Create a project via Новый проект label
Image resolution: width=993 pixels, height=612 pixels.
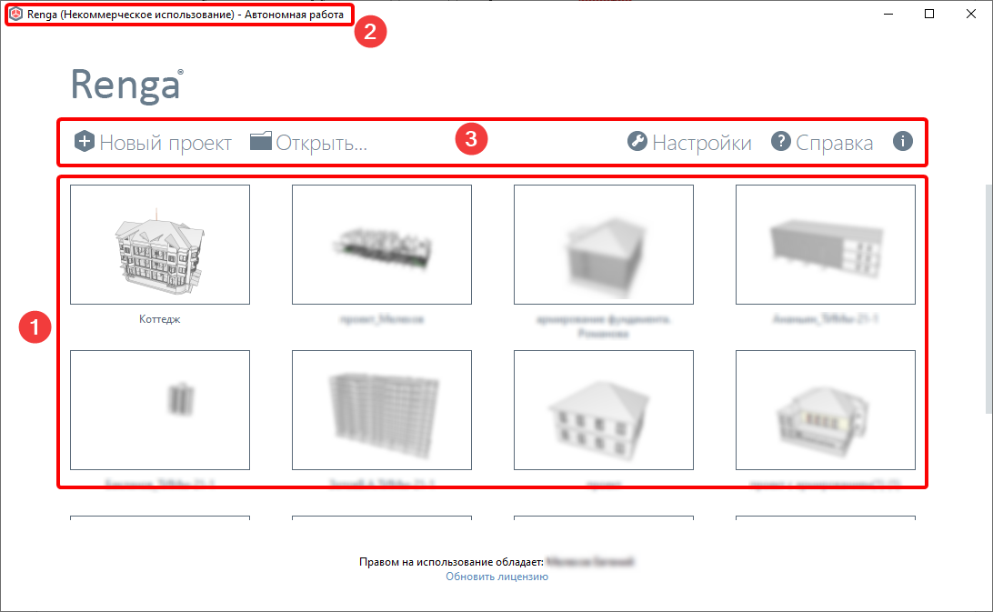coord(165,143)
